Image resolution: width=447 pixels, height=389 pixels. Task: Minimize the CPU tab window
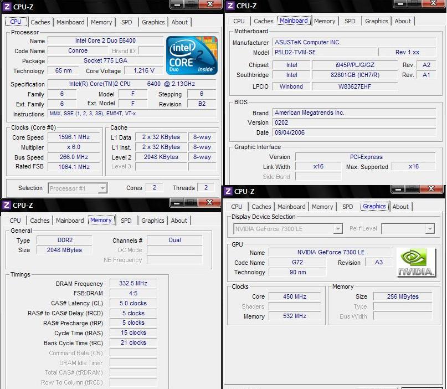177,4
